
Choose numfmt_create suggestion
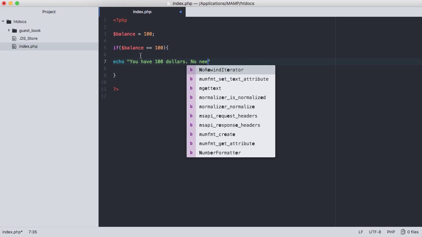coord(231,134)
